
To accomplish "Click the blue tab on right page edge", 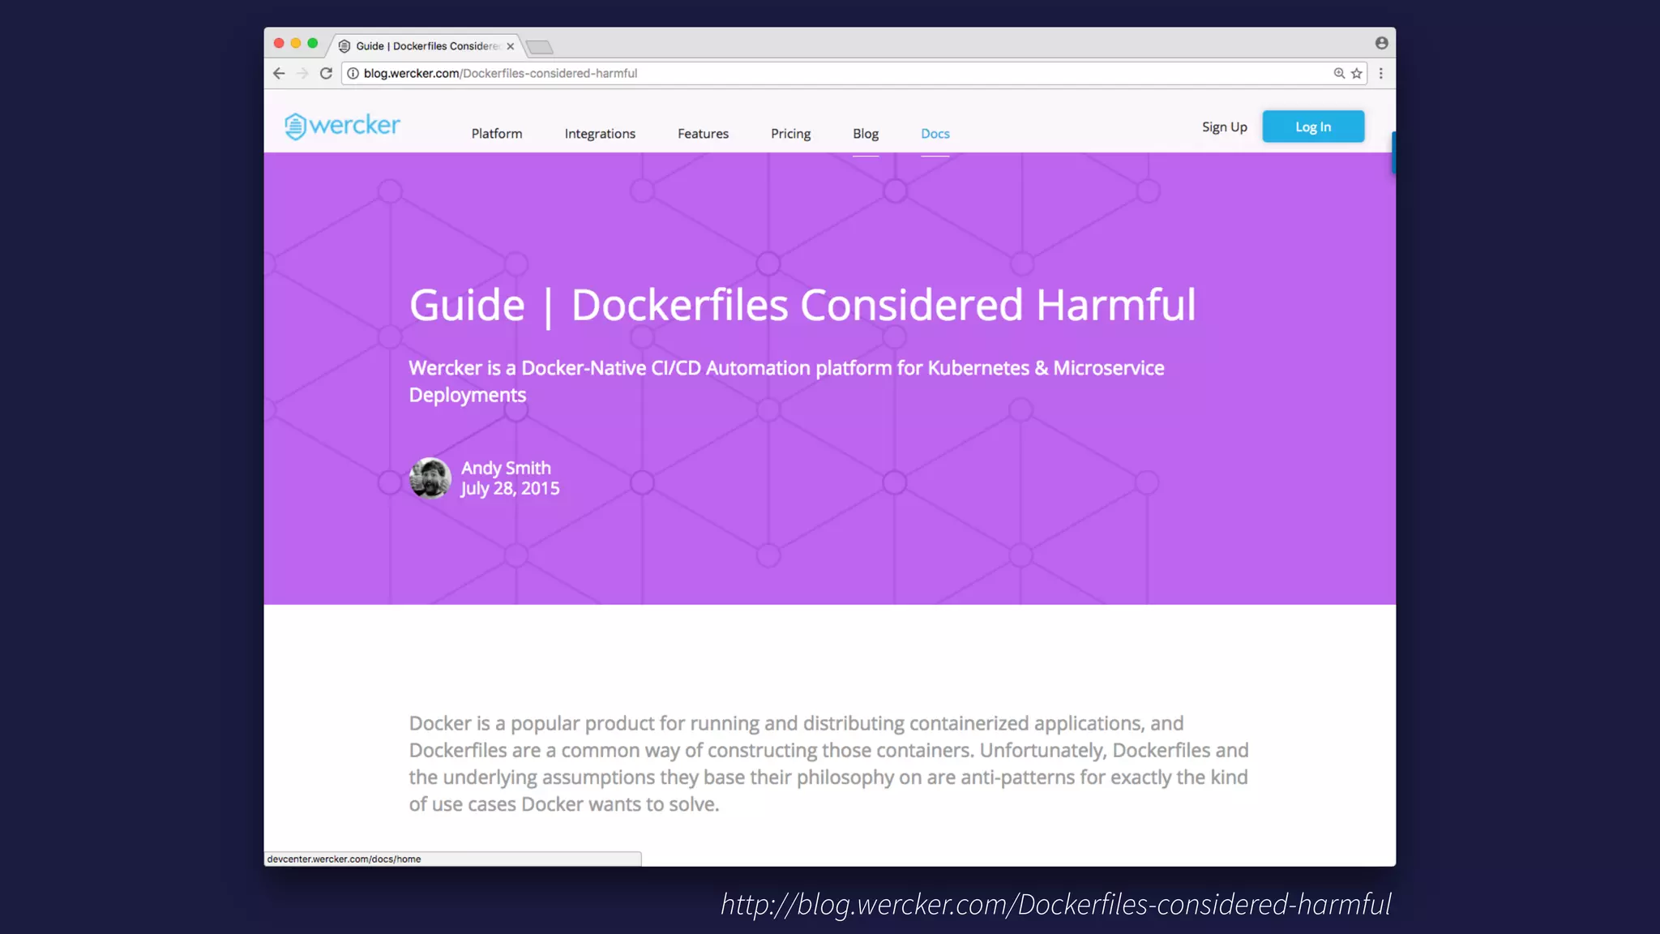I will 1393,152.
